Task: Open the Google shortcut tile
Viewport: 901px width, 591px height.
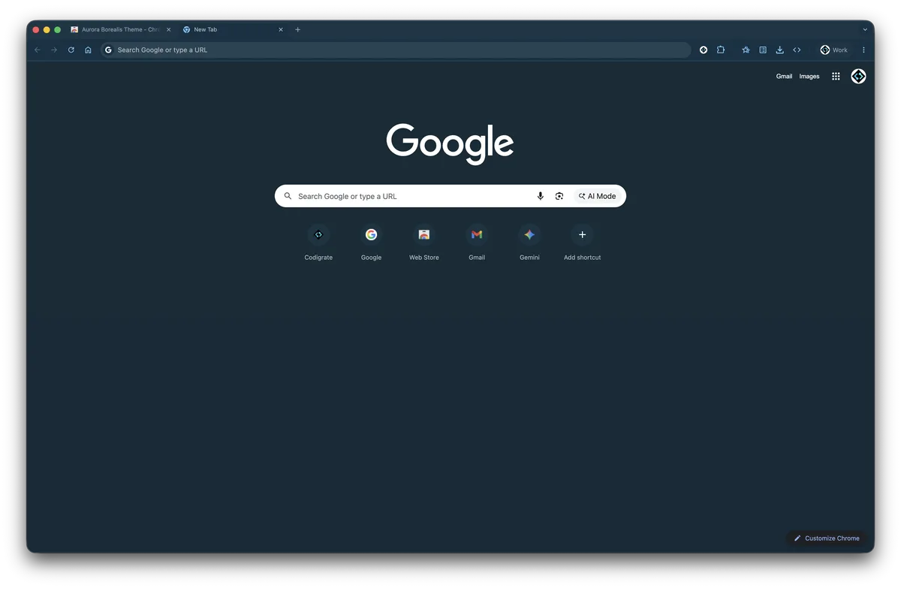Action: pyautogui.click(x=371, y=243)
